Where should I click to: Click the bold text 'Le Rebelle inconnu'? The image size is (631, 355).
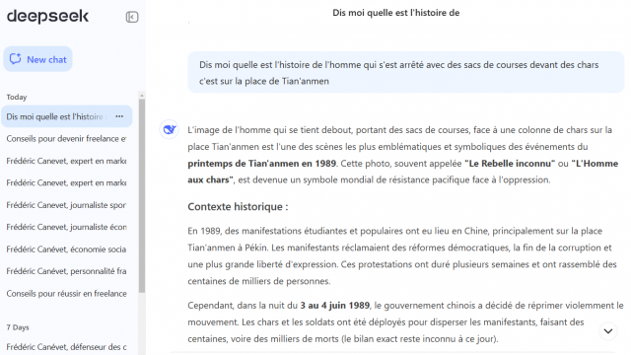click(x=510, y=164)
